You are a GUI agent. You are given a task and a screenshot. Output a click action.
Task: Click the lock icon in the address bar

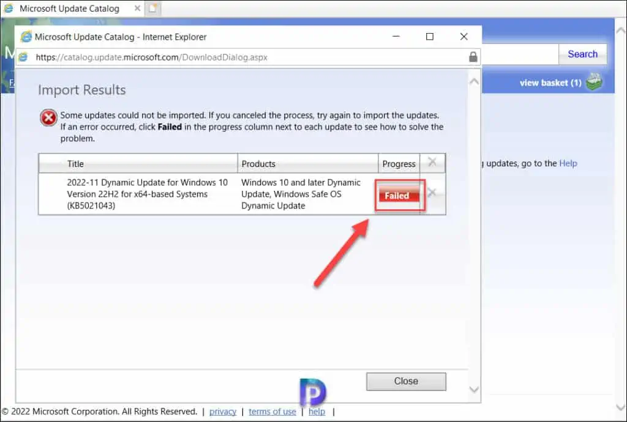(x=473, y=57)
